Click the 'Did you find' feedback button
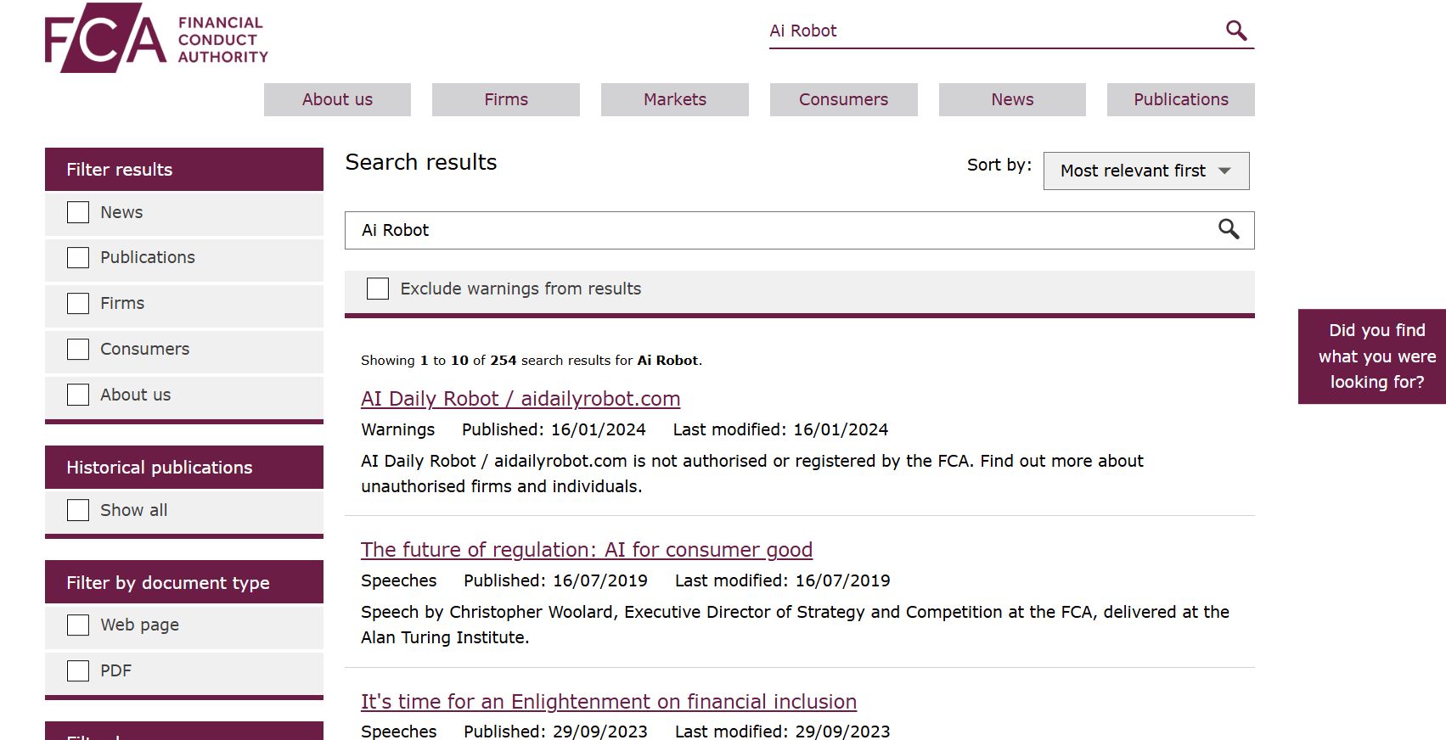The height and width of the screenshot is (740, 1446). click(x=1372, y=356)
